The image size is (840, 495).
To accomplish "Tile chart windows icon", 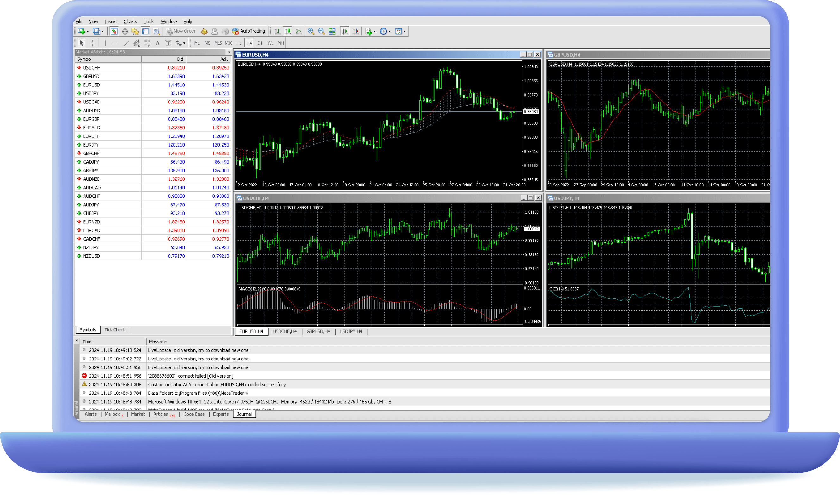I will tap(332, 31).
